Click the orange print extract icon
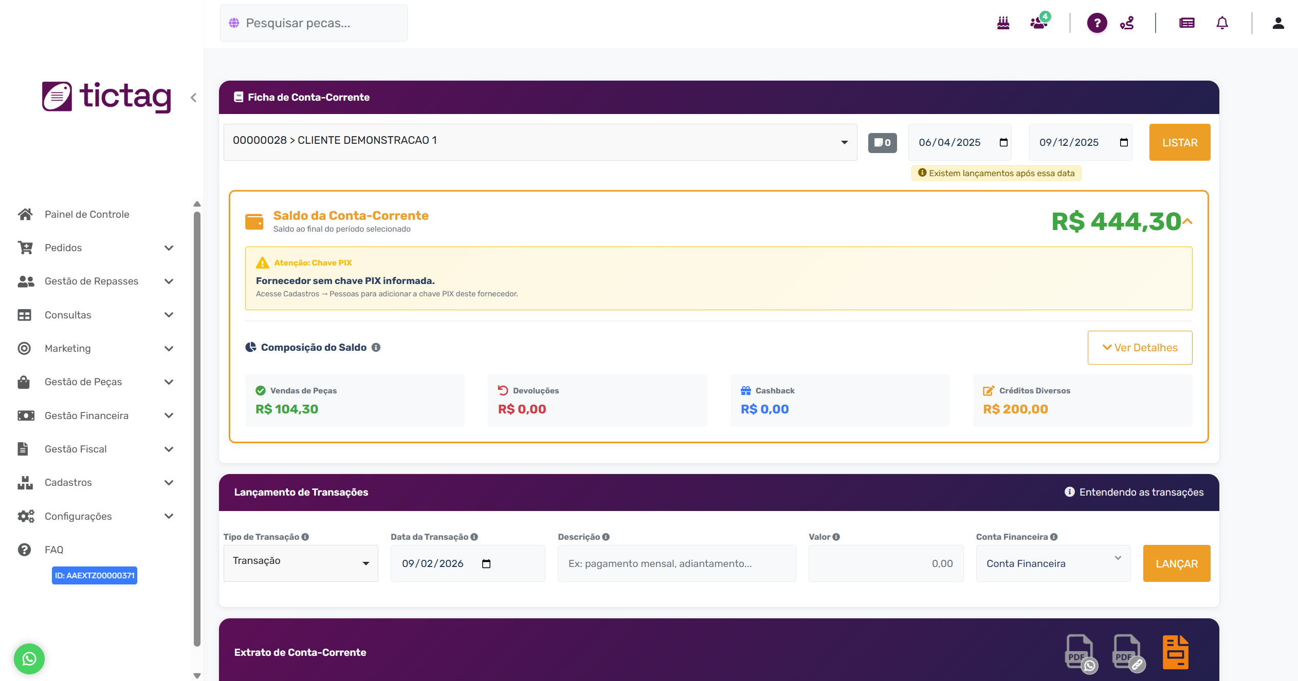1298x681 pixels. point(1175,652)
